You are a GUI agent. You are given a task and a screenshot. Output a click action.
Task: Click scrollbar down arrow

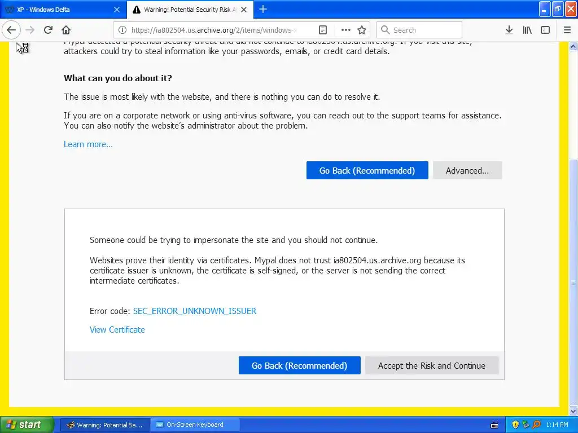pos(573,411)
